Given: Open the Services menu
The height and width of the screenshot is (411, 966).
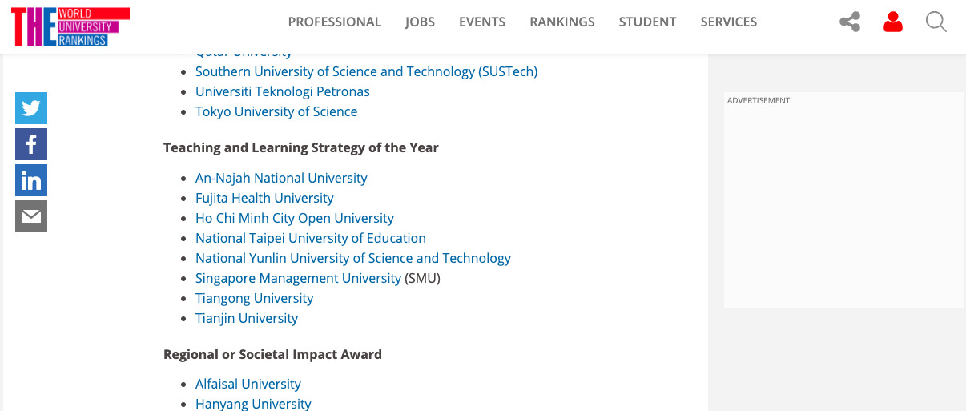Looking at the screenshot, I should [729, 22].
